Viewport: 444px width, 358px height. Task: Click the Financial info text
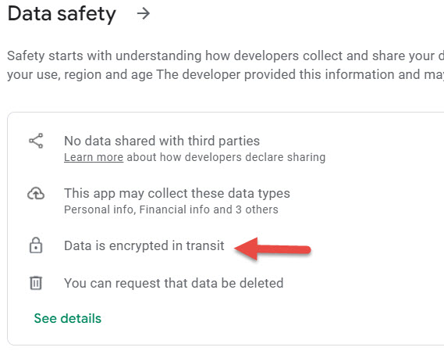point(175,209)
